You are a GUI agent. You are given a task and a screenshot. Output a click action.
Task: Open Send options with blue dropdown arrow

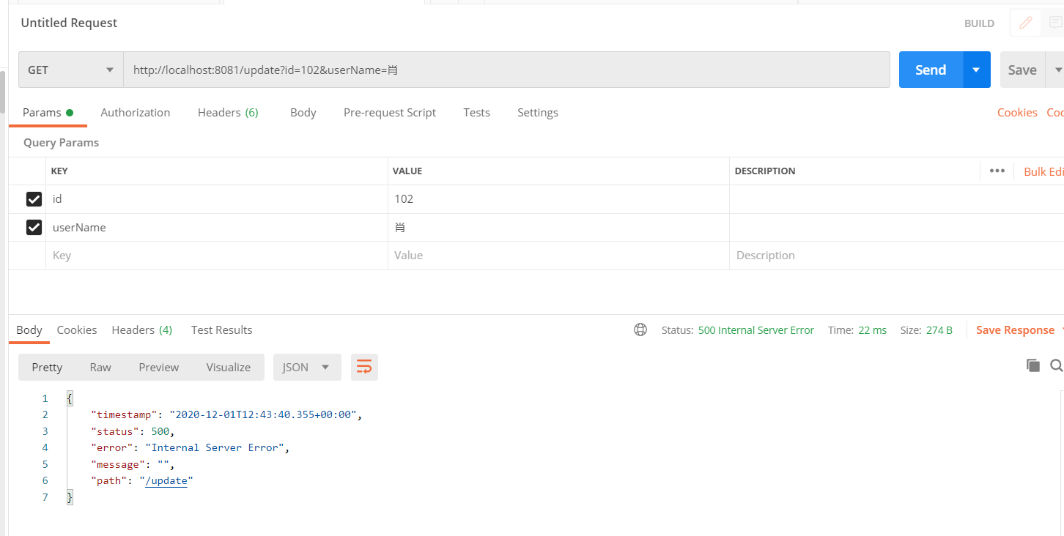(976, 69)
